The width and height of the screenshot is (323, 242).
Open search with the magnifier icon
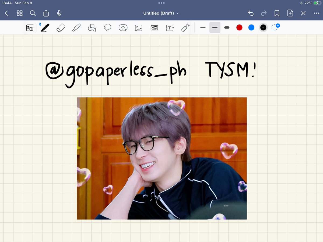[x=33, y=13]
